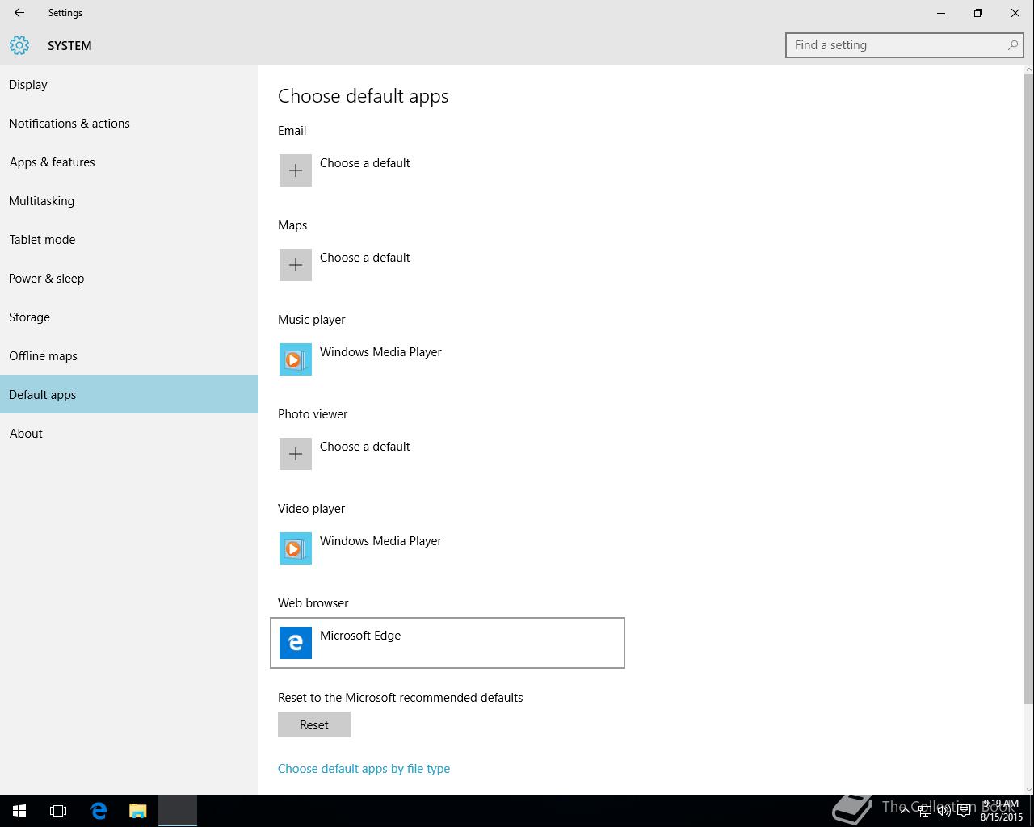The height and width of the screenshot is (827, 1034).
Task: Open the About page
Action: pyautogui.click(x=129, y=434)
